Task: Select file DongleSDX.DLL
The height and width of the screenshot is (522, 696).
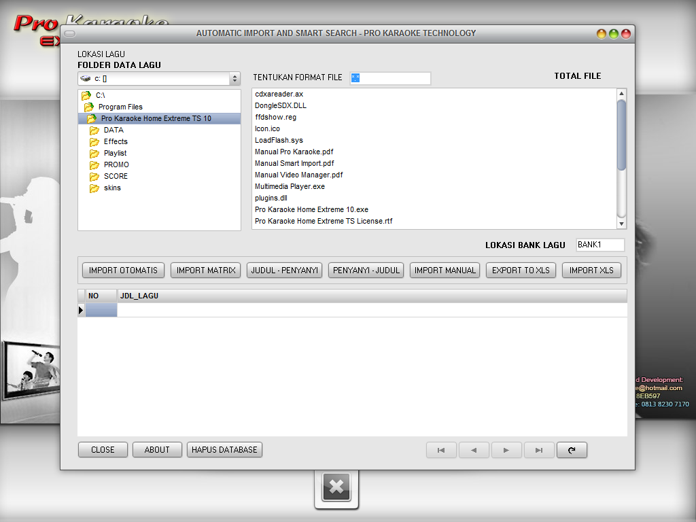Action: click(x=281, y=105)
